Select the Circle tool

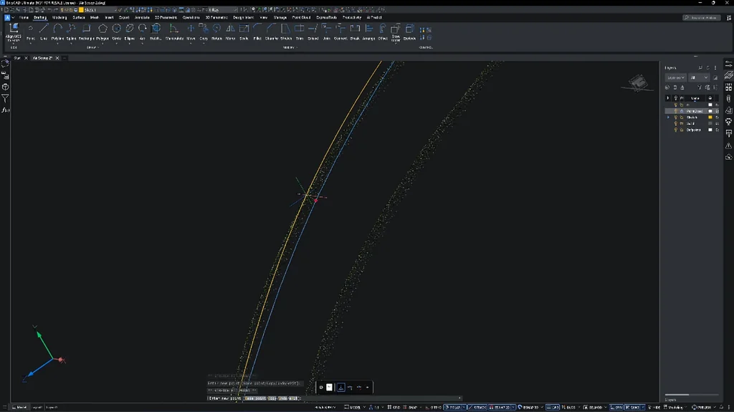[117, 32]
